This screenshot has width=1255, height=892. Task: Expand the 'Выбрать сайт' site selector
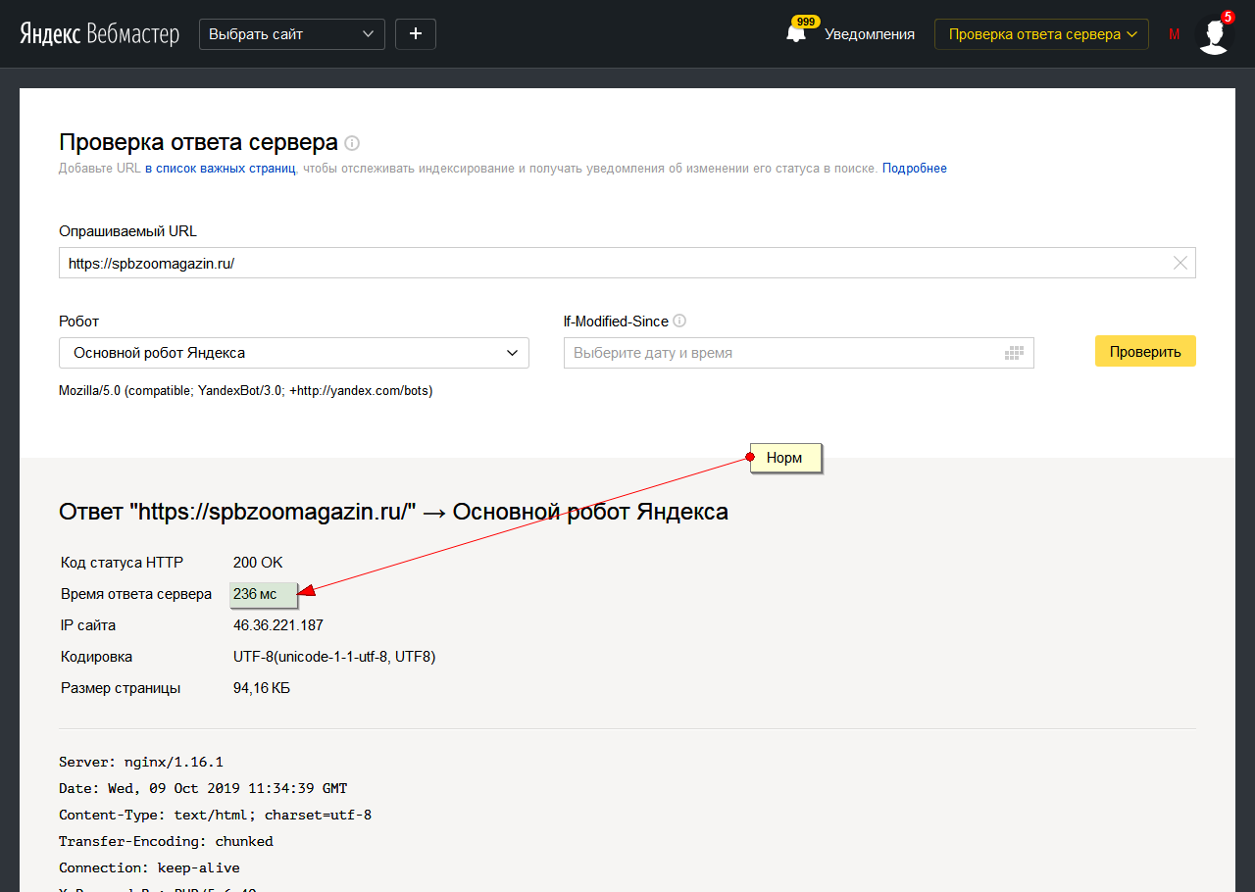pos(291,34)
